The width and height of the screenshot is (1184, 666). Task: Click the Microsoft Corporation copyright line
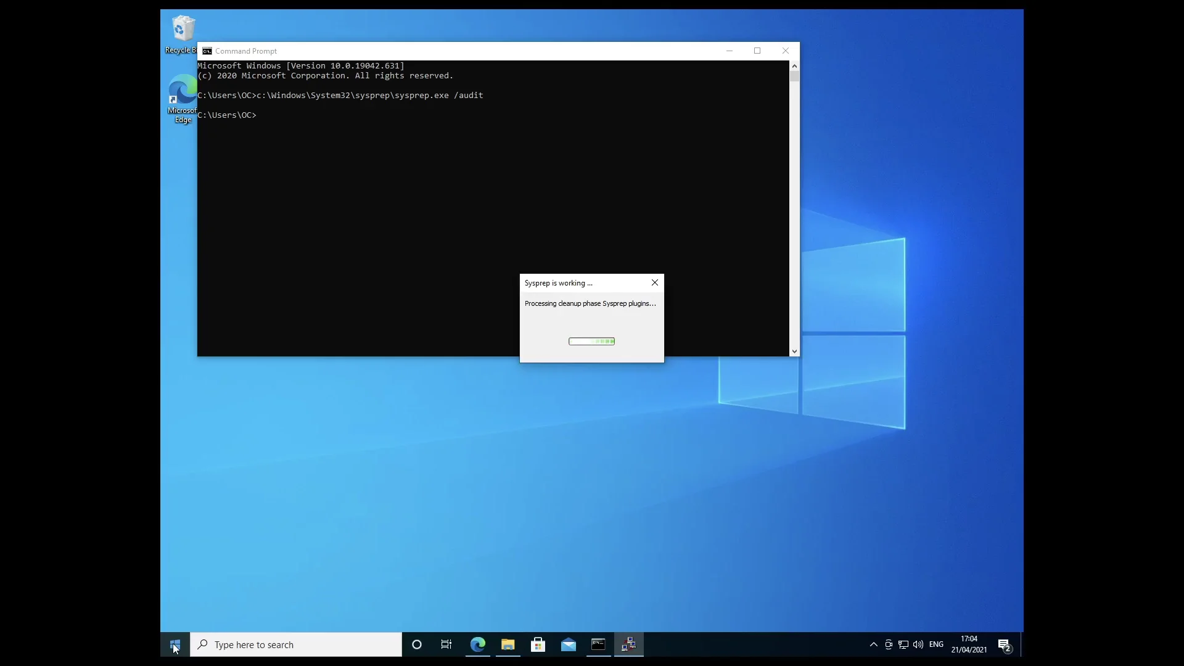click(x=326, y=76)
